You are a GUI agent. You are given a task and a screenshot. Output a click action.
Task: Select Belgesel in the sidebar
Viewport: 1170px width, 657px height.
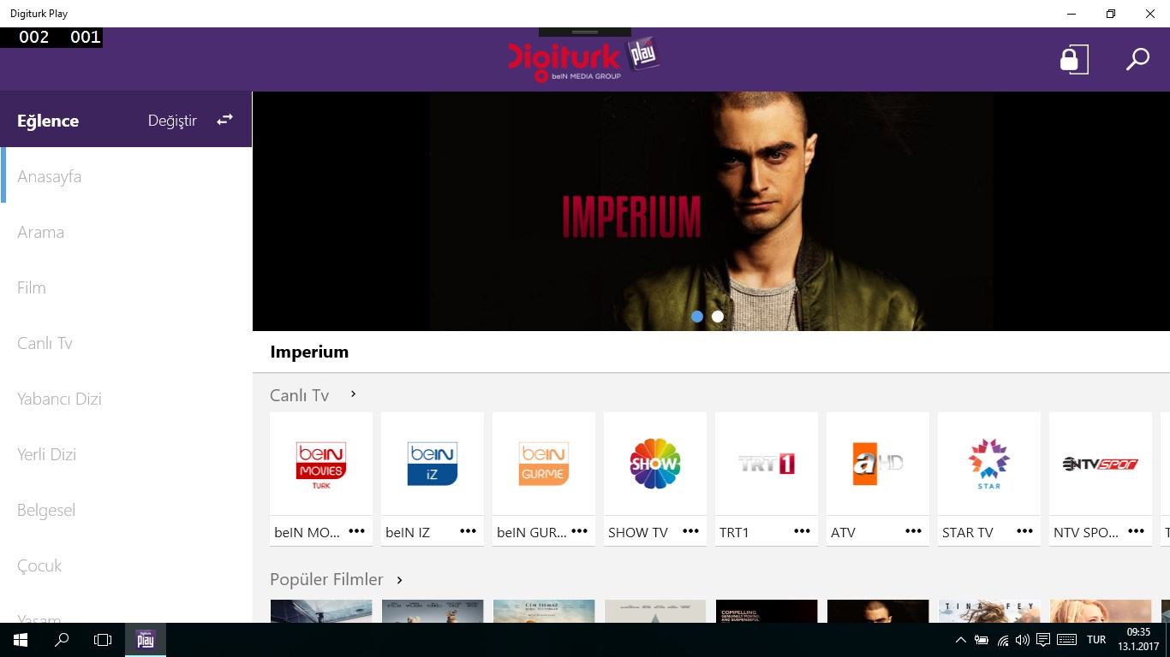tap(126, 510)
